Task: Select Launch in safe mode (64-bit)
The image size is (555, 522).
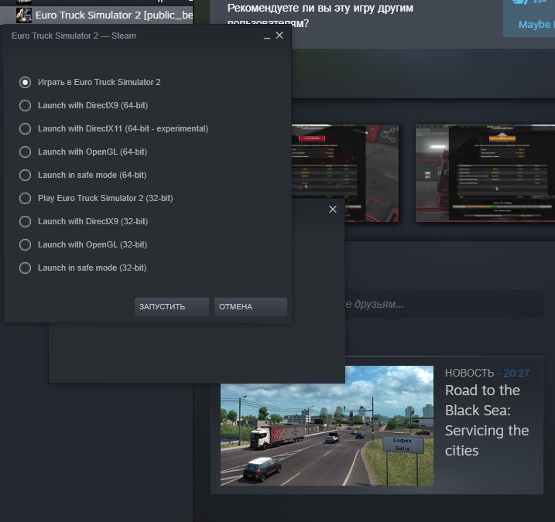Action: (x=26, y=175)
